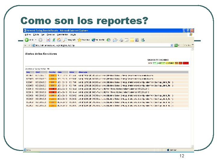Image resolution: width=217 pixels, height=163 pixels.
Task: Click the green Go arrow beside address bar
Action: [176, 45]
